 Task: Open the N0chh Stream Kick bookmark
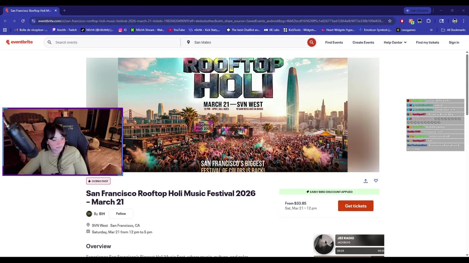(148, 30)
